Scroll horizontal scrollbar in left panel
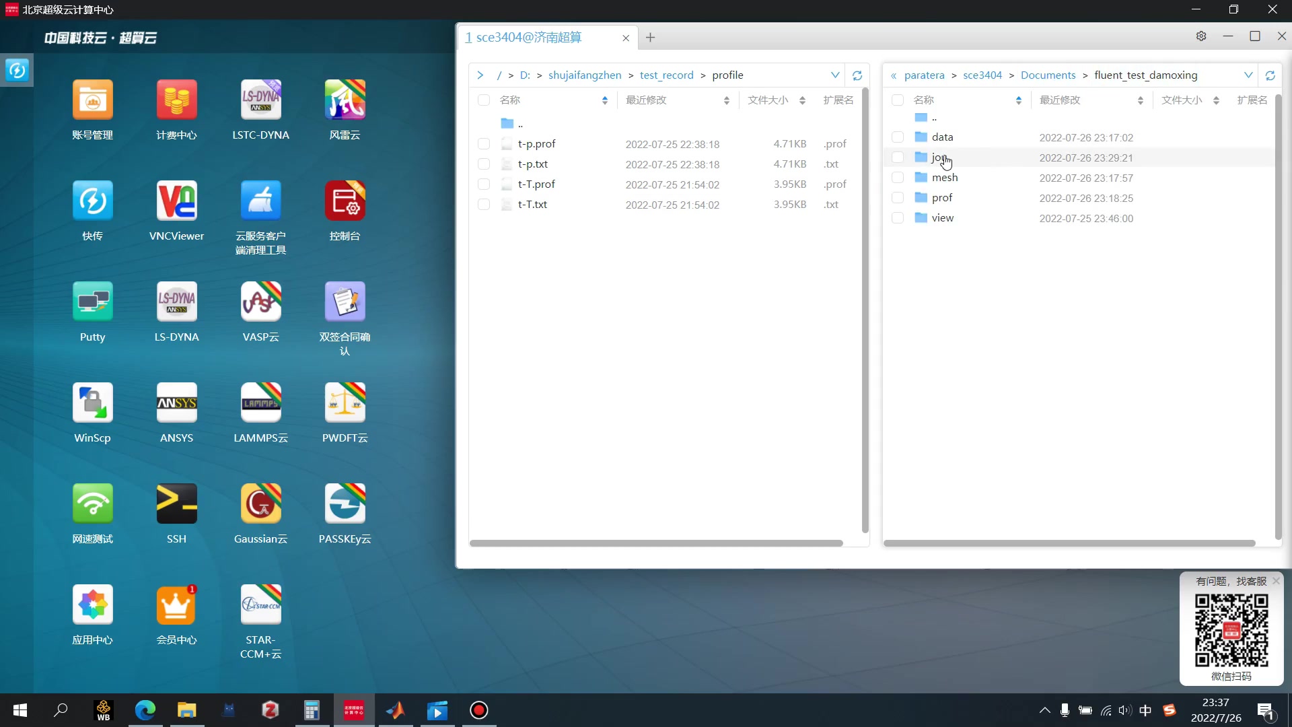Screen dimensions: 1292x727 tap(657, 543)
